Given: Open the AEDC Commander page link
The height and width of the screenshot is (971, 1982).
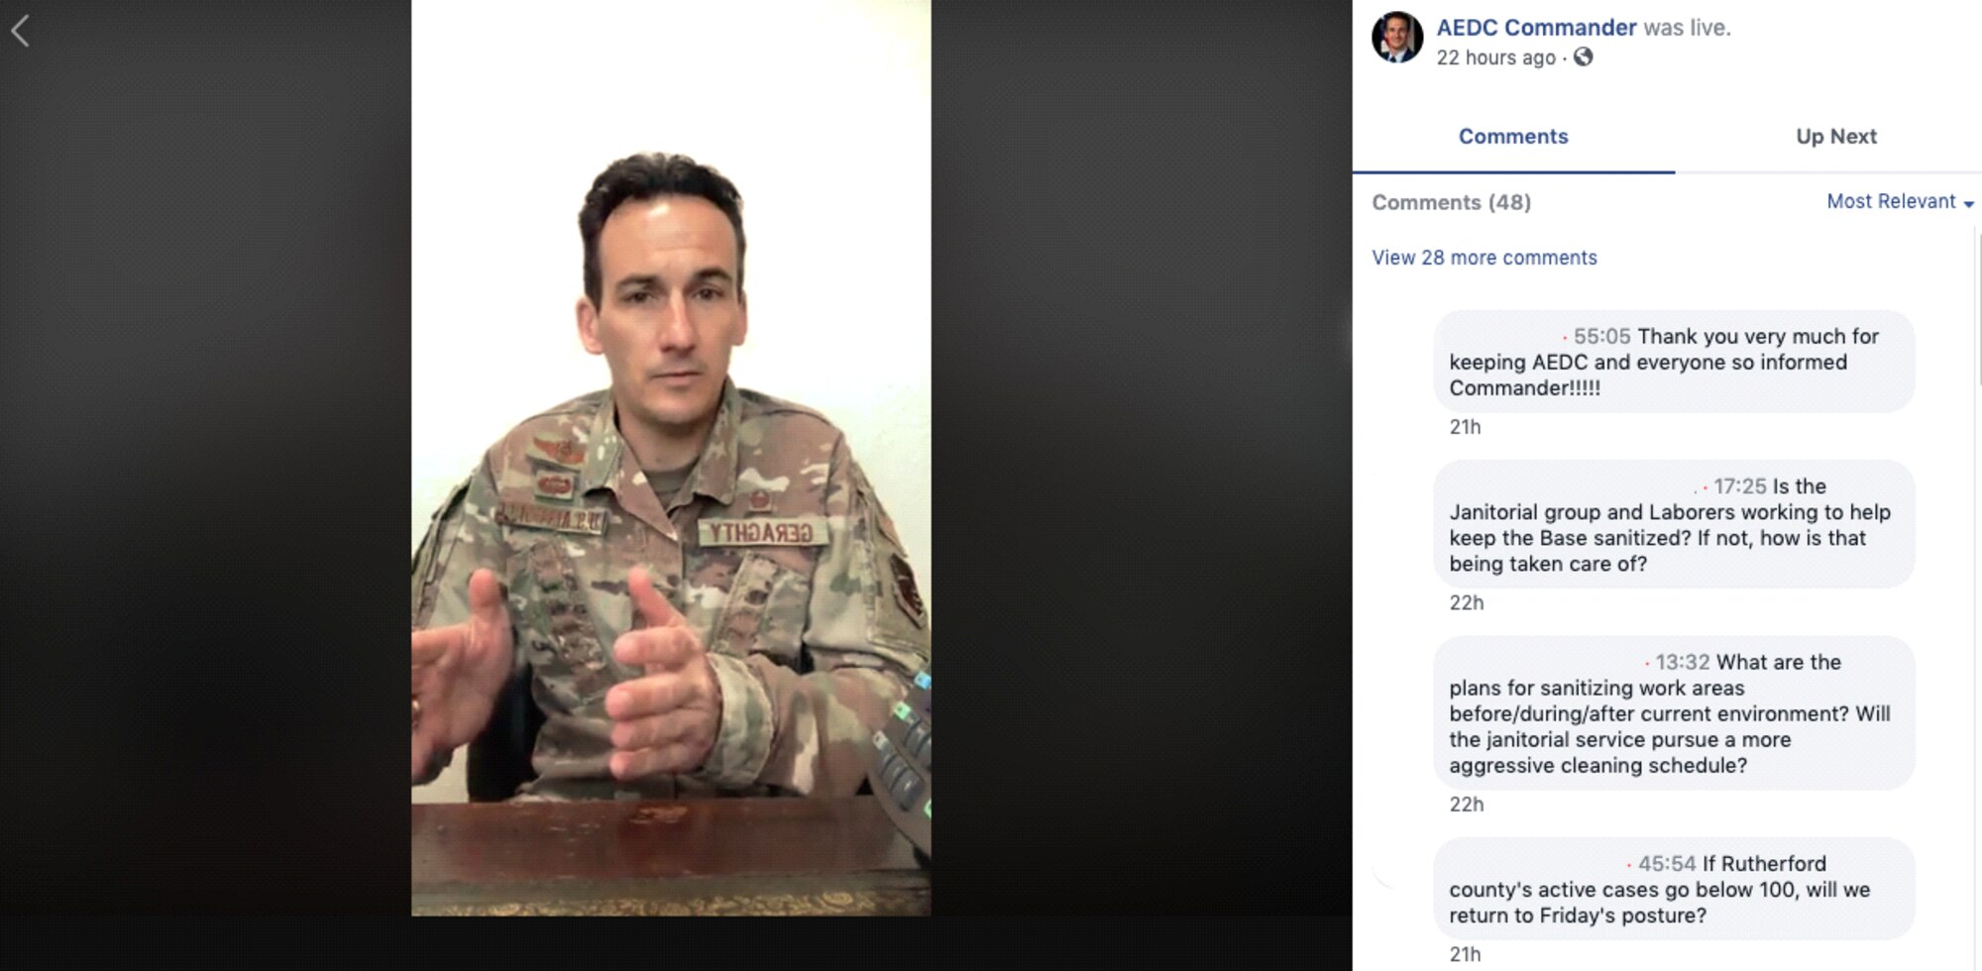Looking at the screenshot, I should [1536, 28].
